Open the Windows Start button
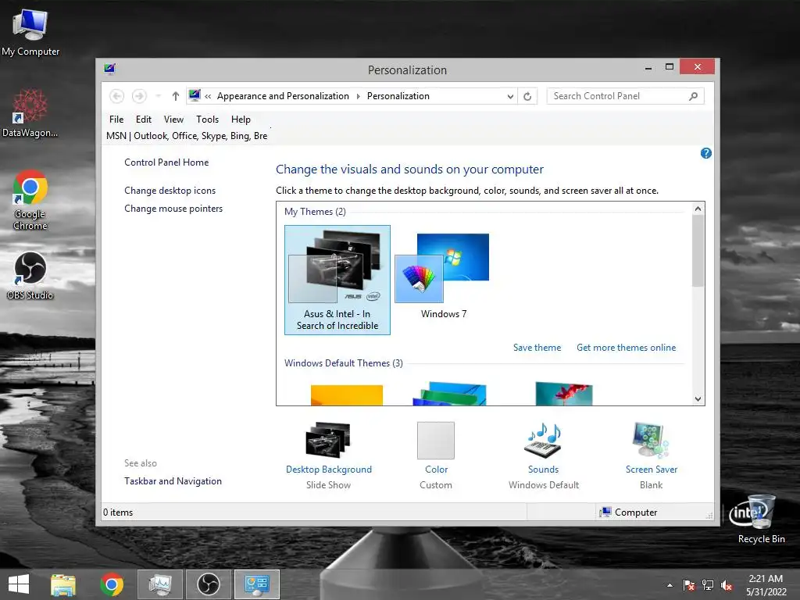 19,584
